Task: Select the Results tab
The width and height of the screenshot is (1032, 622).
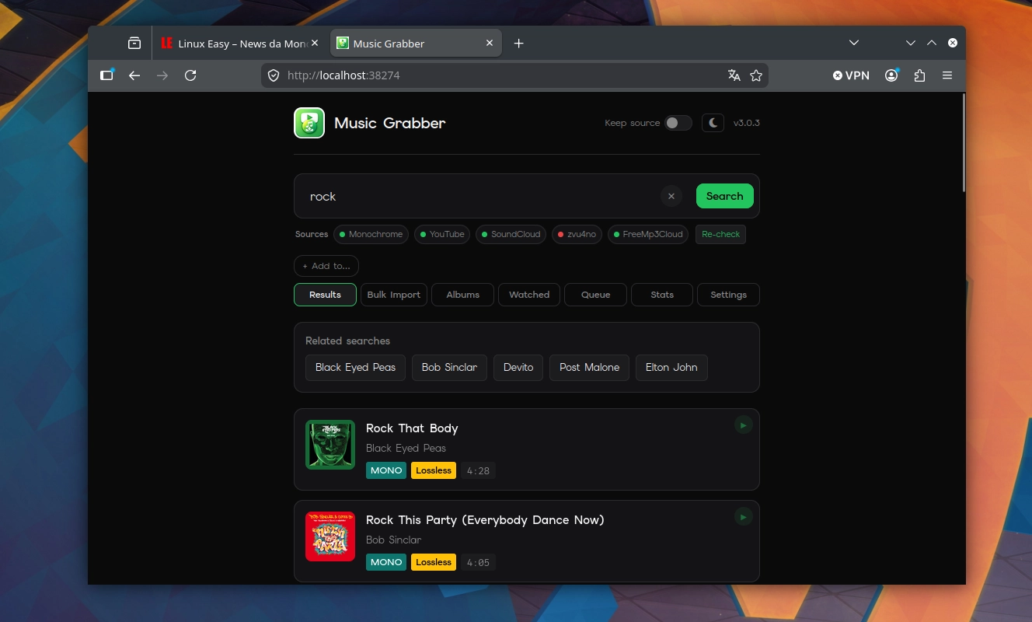Action: [x=325, y=295]
